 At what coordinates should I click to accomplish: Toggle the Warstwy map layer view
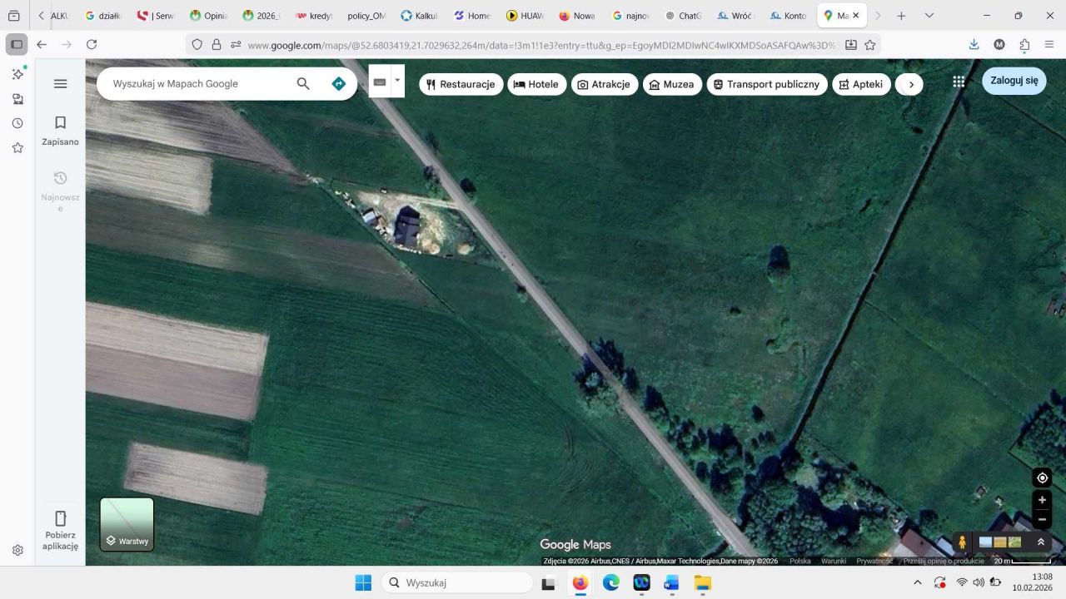point(127,524)
